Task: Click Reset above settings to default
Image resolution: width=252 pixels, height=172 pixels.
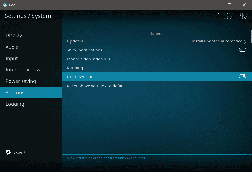Action: pyautogui.click(x=157, y=86)
